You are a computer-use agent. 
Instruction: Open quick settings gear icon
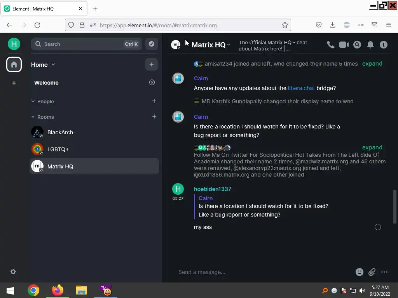pyautogui.click(x=13, y=272)
